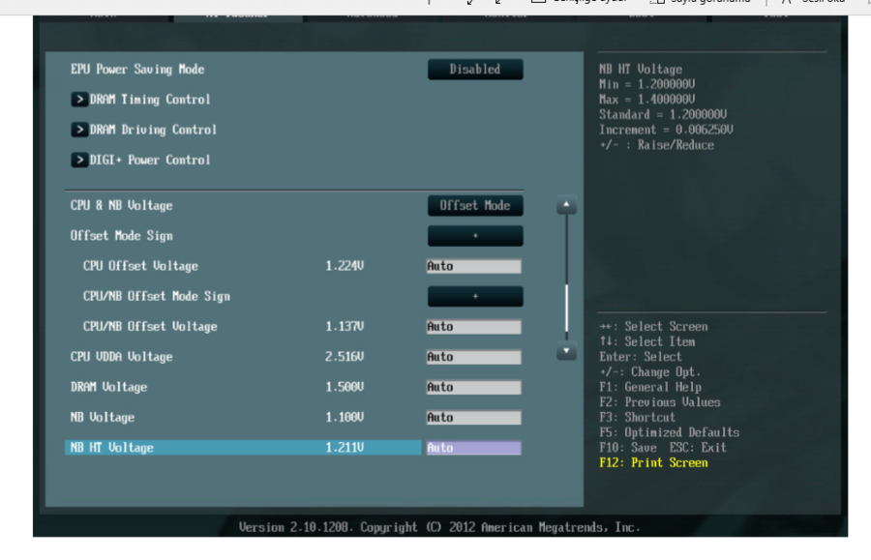Select the CPU & NB Voltage label
Viewport: 871px width, 560px height.
[122, 205]
